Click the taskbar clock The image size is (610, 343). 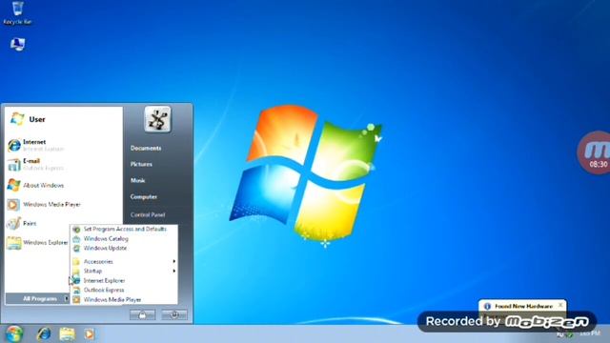[589, 333]
